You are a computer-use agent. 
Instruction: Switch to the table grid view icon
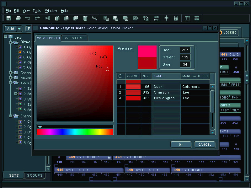coord(187,18)
